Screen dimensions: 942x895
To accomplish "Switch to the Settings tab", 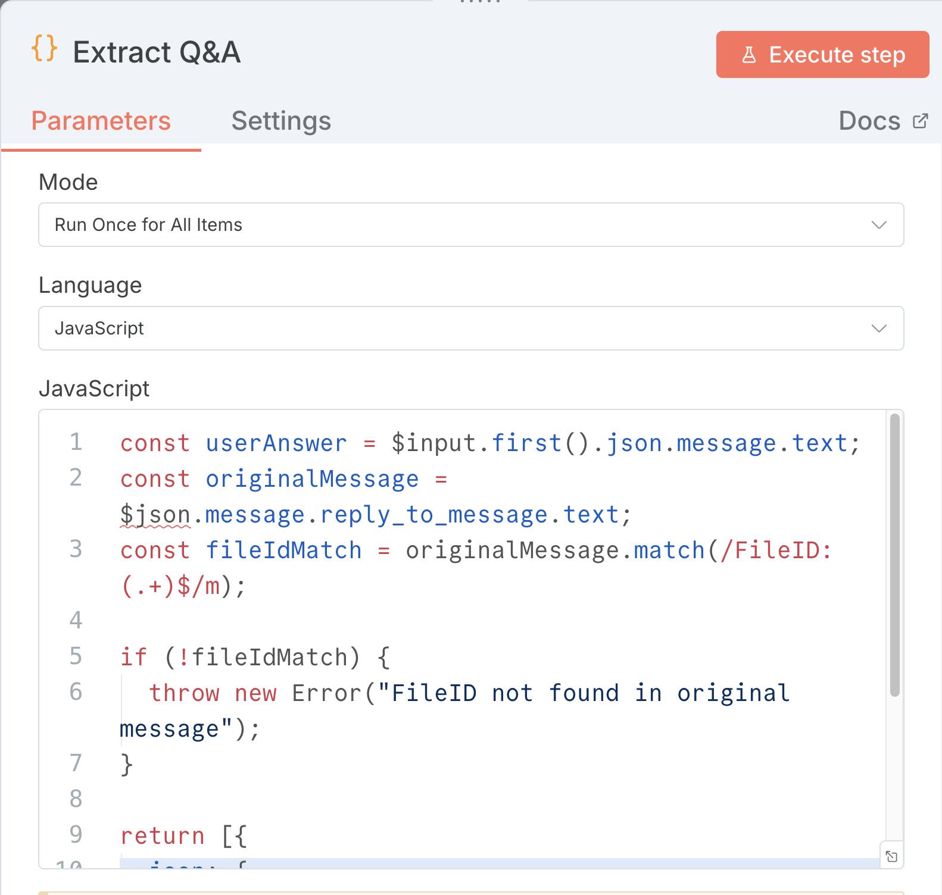I will 281,121.
